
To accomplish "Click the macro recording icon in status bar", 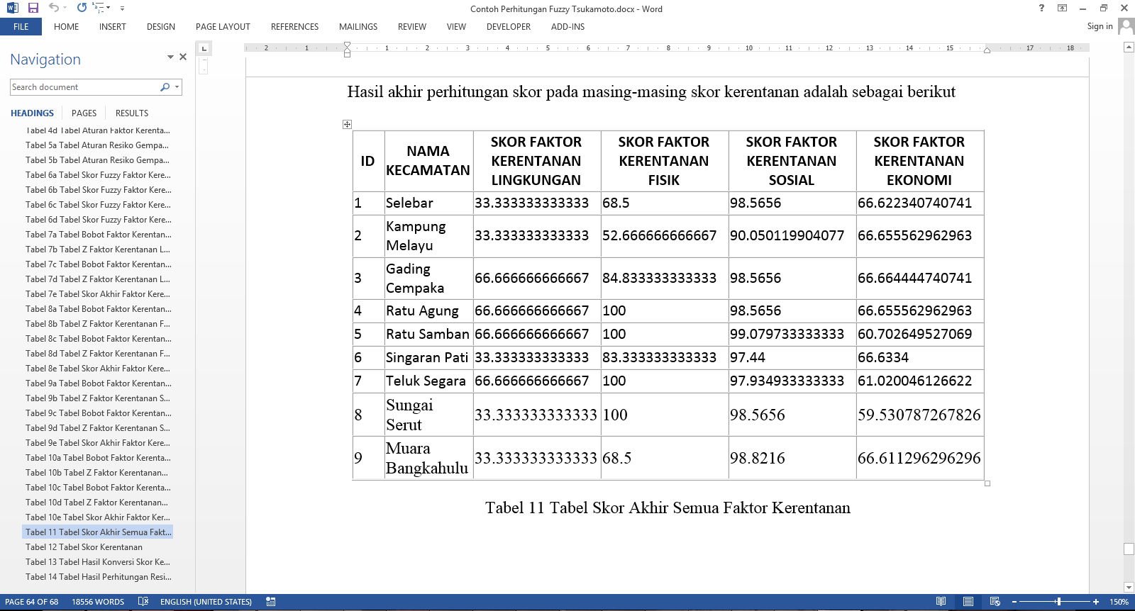I will (x=271, y=602).
